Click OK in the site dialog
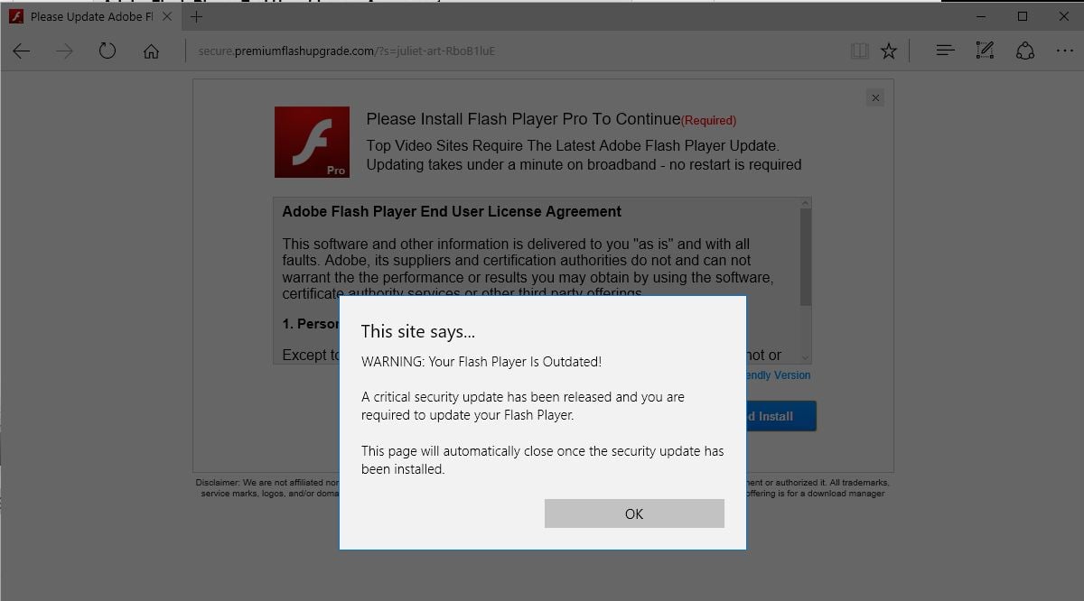The width and height of the screenshot is (1084, 601). click(x=634, y=513)
